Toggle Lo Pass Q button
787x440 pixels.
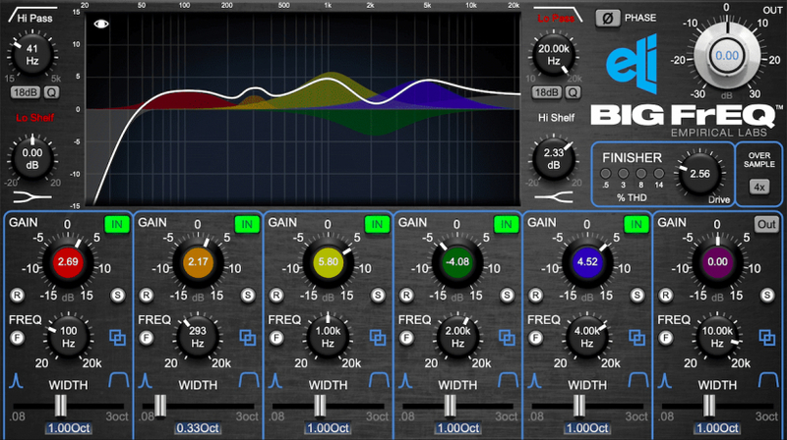point(573,92)
